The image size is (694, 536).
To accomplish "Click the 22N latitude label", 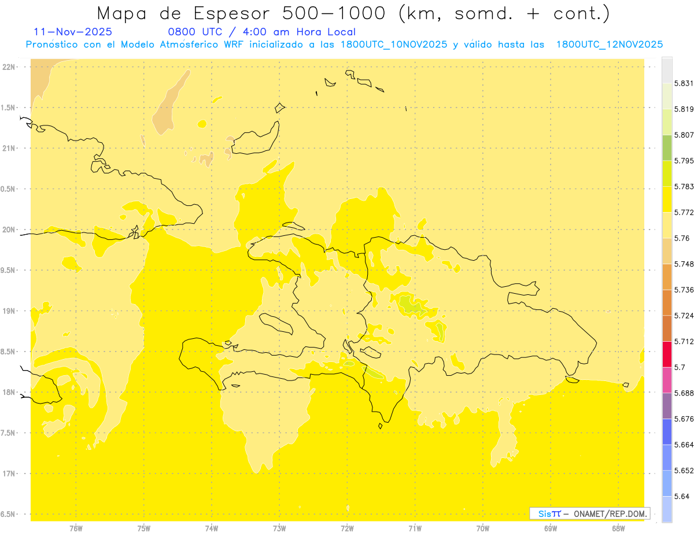I will click(9, 66).
